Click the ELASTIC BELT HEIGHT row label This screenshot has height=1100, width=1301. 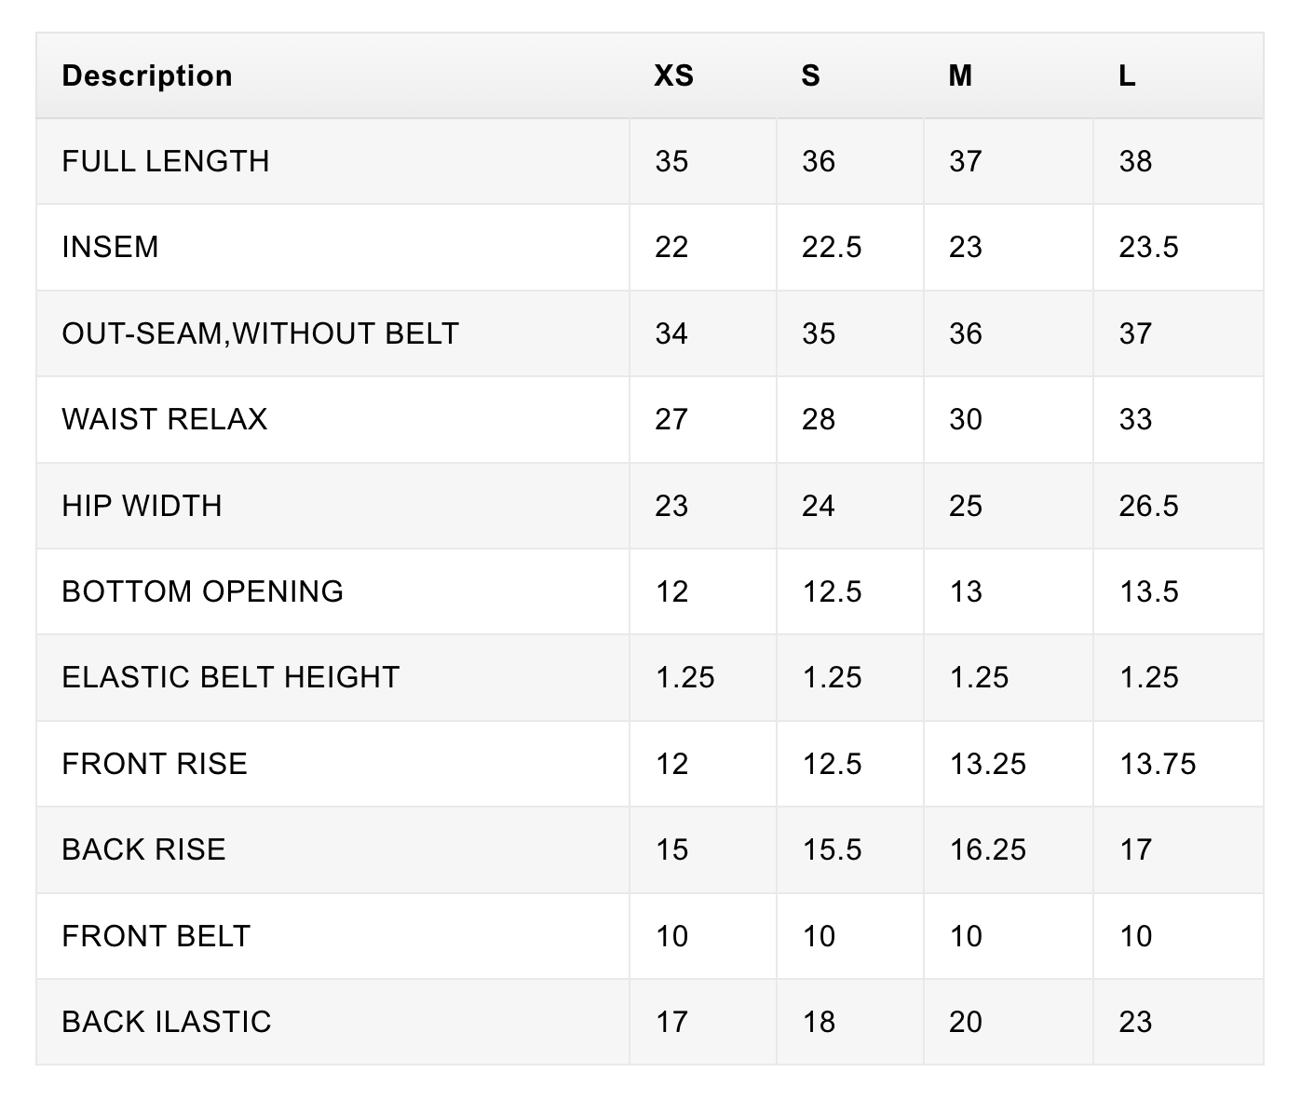(231, 677)
